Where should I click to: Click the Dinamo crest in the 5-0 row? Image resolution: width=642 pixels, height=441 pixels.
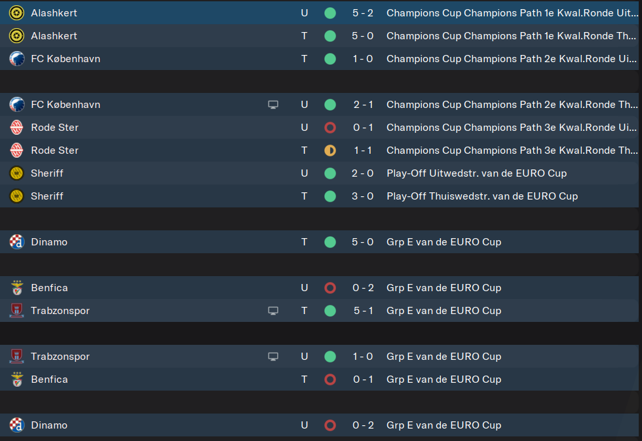[17, 242]
